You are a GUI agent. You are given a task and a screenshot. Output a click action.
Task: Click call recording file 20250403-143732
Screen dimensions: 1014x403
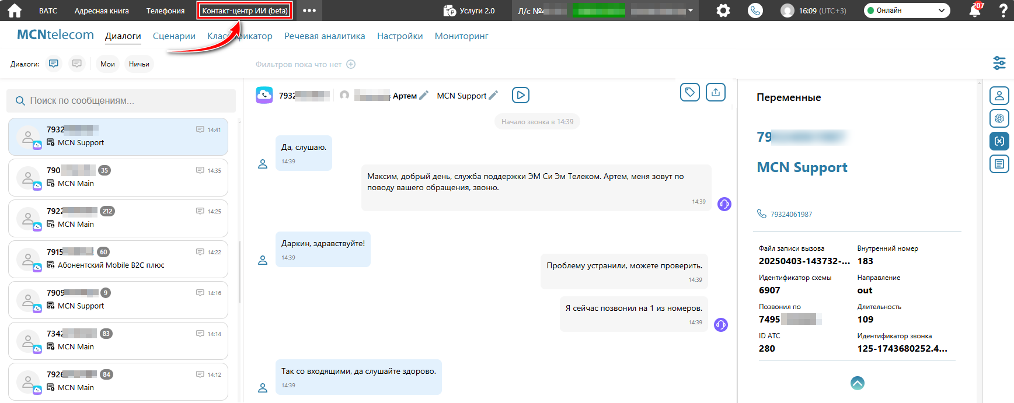point(804,261)
